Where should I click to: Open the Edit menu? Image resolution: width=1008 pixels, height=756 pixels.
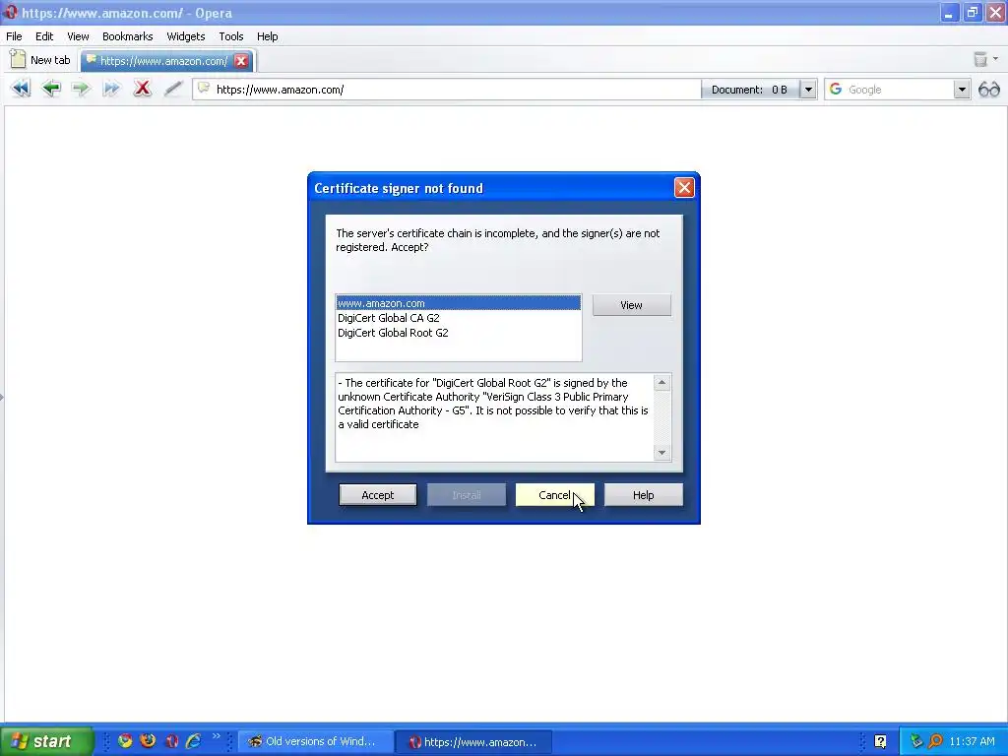click(x=44, y=36)
